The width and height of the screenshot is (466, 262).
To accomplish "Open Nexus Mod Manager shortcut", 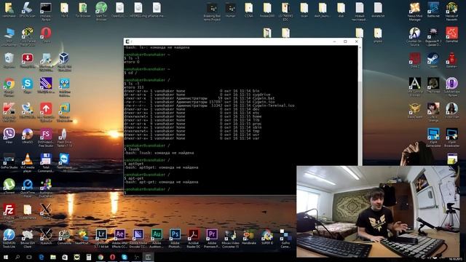I will point(414,12).
